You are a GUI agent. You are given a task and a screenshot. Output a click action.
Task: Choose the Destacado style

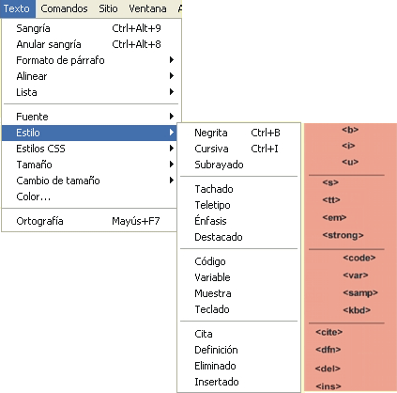(x=238, y=237)
